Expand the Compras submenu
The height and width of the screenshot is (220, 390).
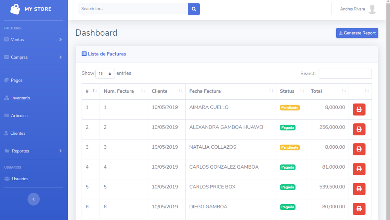34,57
